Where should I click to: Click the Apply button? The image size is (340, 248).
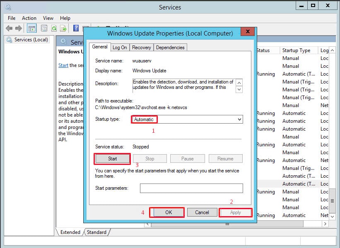click(236, 212)
